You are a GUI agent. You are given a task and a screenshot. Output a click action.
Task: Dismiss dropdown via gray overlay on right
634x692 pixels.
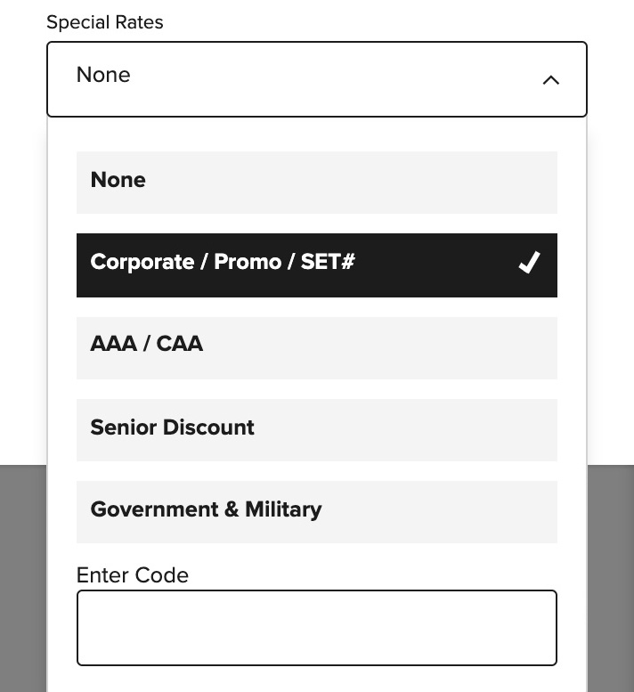pos(611,578)
